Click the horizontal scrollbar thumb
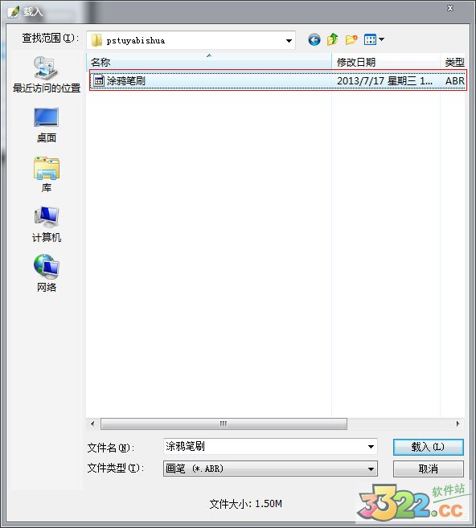 (x=224, y=424)
